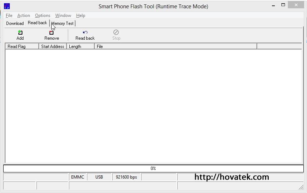Image resolution: width=307 pixels, height=193 pixels.
Task: Open the Window menu
Action: click(x=63, y=16)
